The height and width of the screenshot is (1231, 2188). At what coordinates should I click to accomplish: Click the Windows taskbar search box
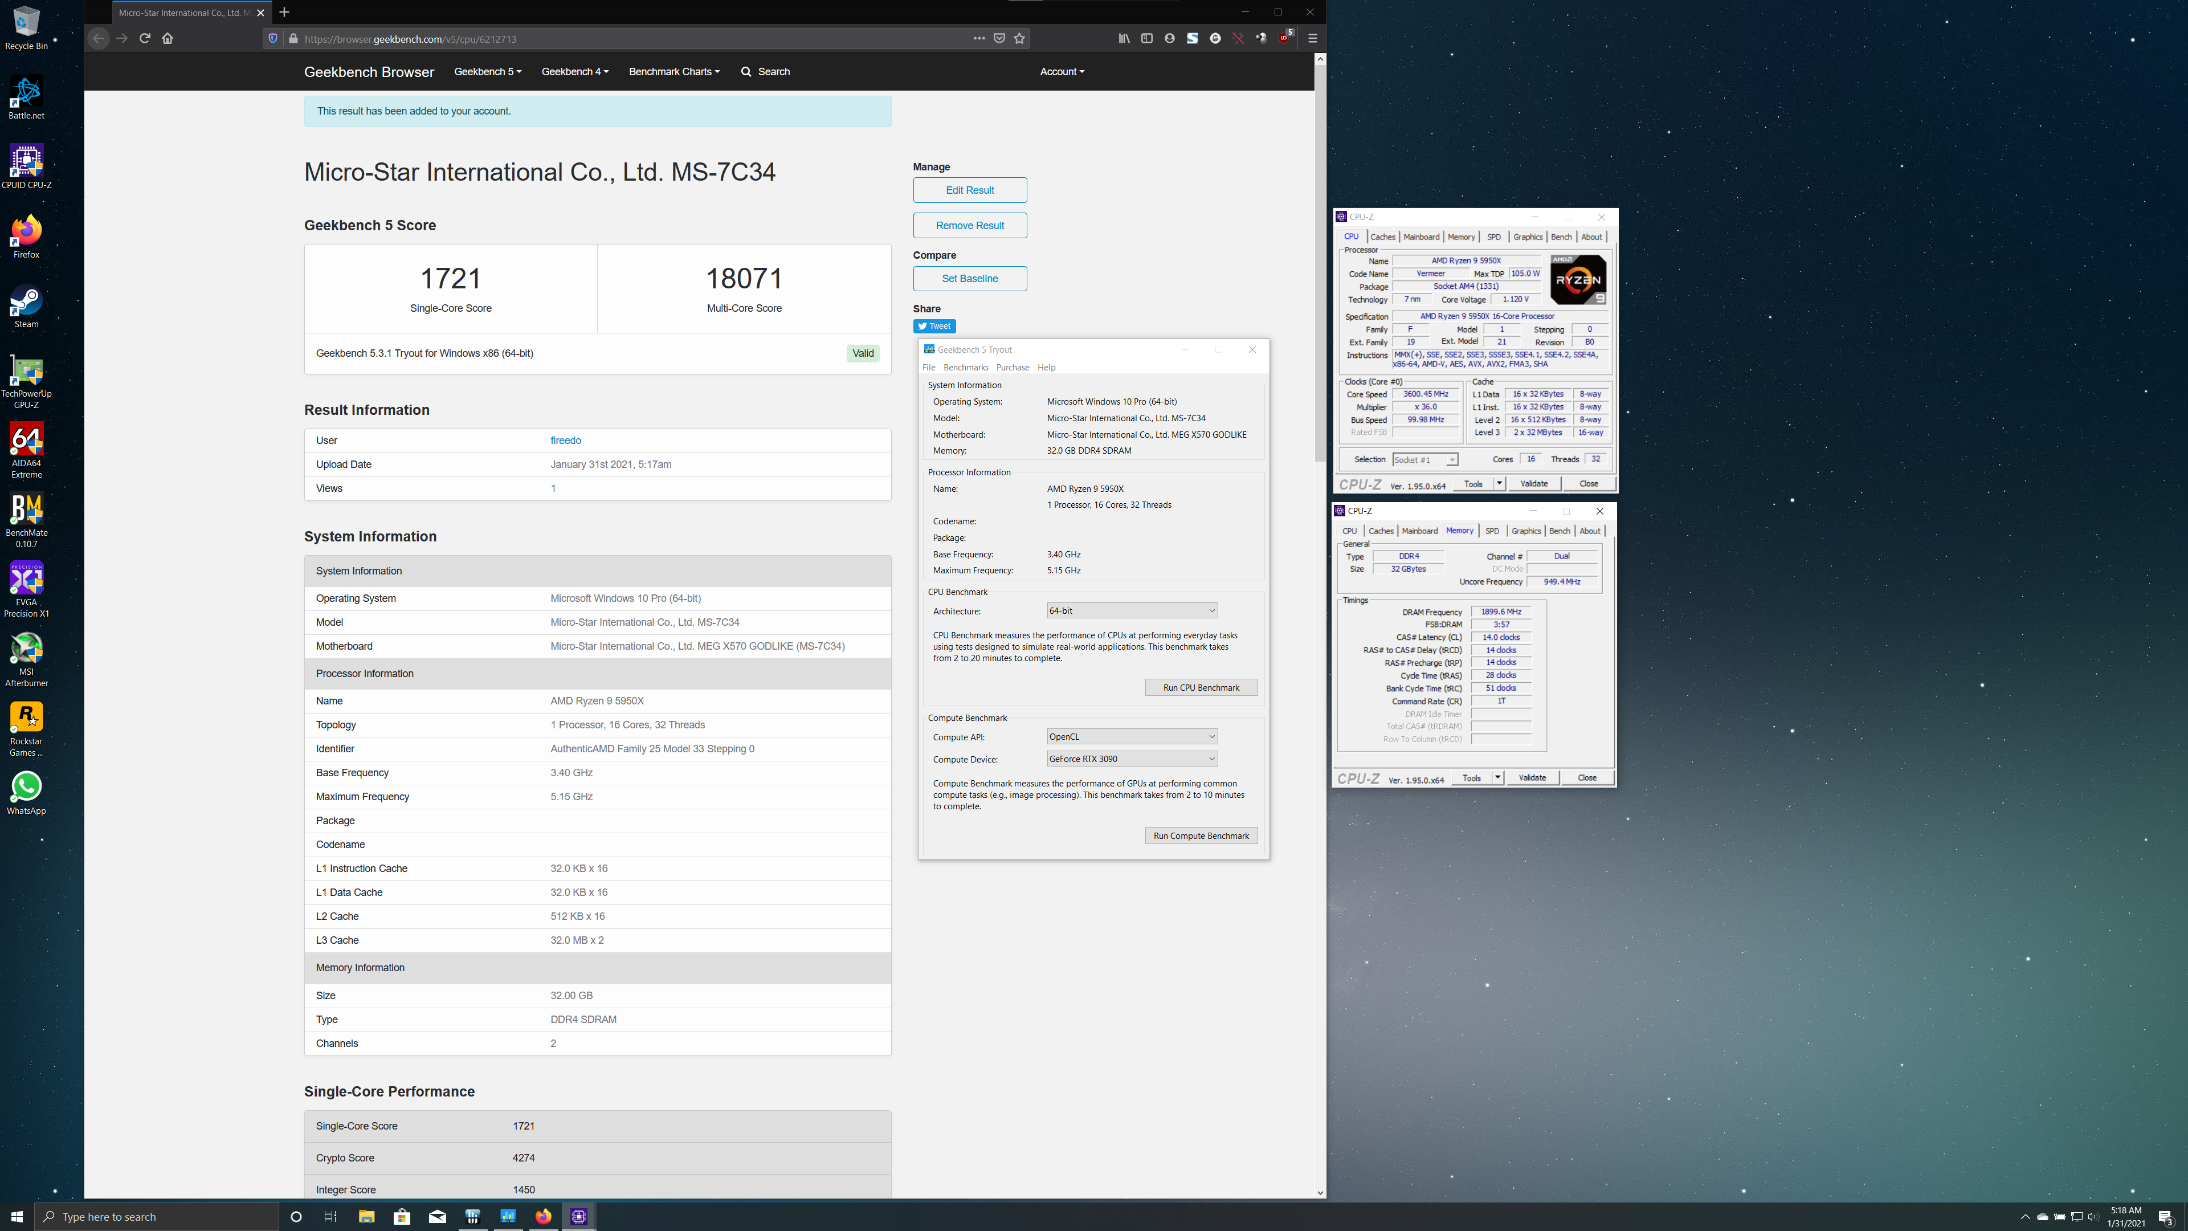157,1217
